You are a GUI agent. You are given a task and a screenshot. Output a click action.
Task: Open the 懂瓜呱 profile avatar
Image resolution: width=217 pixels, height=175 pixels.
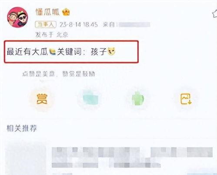[x=18, y=17]
